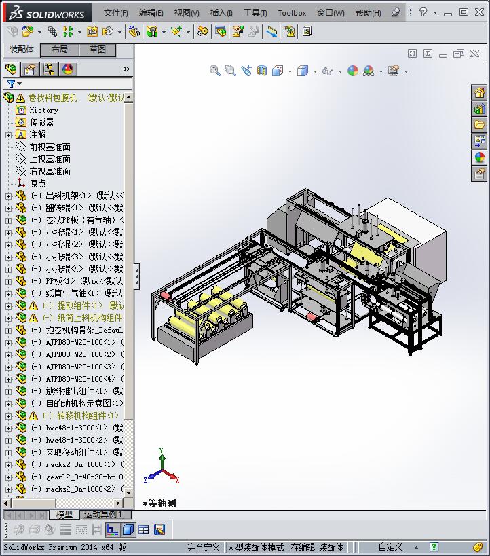This screenshot has height=556, width=490.
Task: Open the 视图(V) menu
Action: click(187, 13)
